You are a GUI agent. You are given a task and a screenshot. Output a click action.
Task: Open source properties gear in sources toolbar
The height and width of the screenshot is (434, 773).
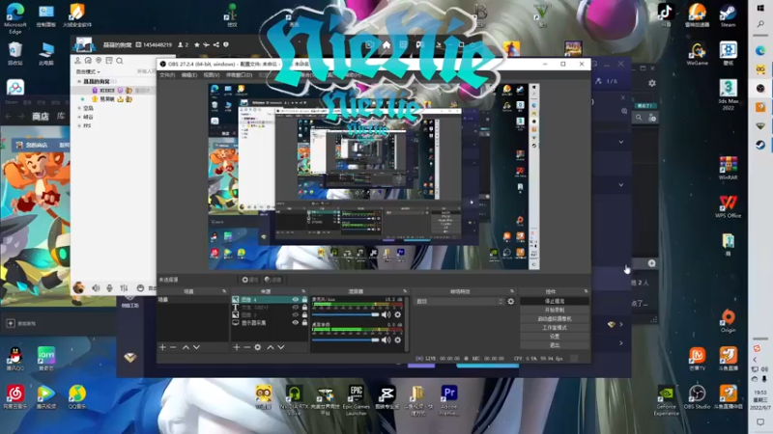[x=257, y=347]
